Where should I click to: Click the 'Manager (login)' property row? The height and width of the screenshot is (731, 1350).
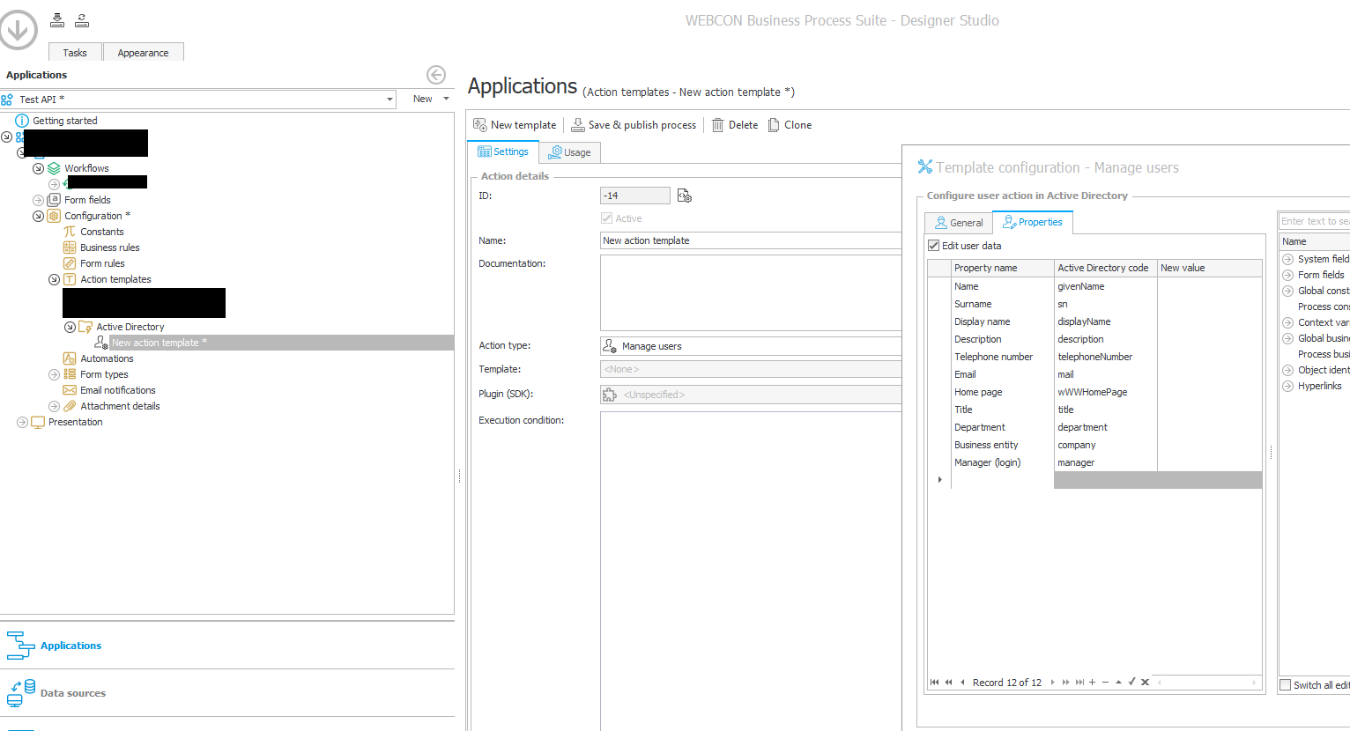click(x=1095, y=462)
